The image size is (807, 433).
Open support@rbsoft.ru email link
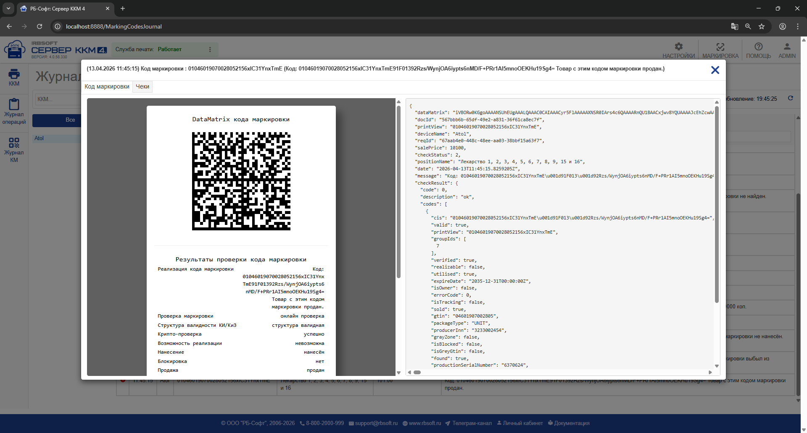pyautogui.click(x=373, y=423)
